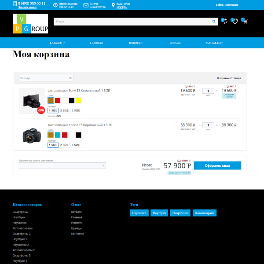Click Оформить заказ button
Viewport: 264px width, 264px height.
(217, 165)
